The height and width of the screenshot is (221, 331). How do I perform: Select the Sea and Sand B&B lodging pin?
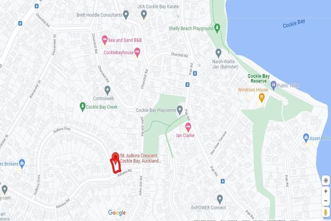click(104, 40)
